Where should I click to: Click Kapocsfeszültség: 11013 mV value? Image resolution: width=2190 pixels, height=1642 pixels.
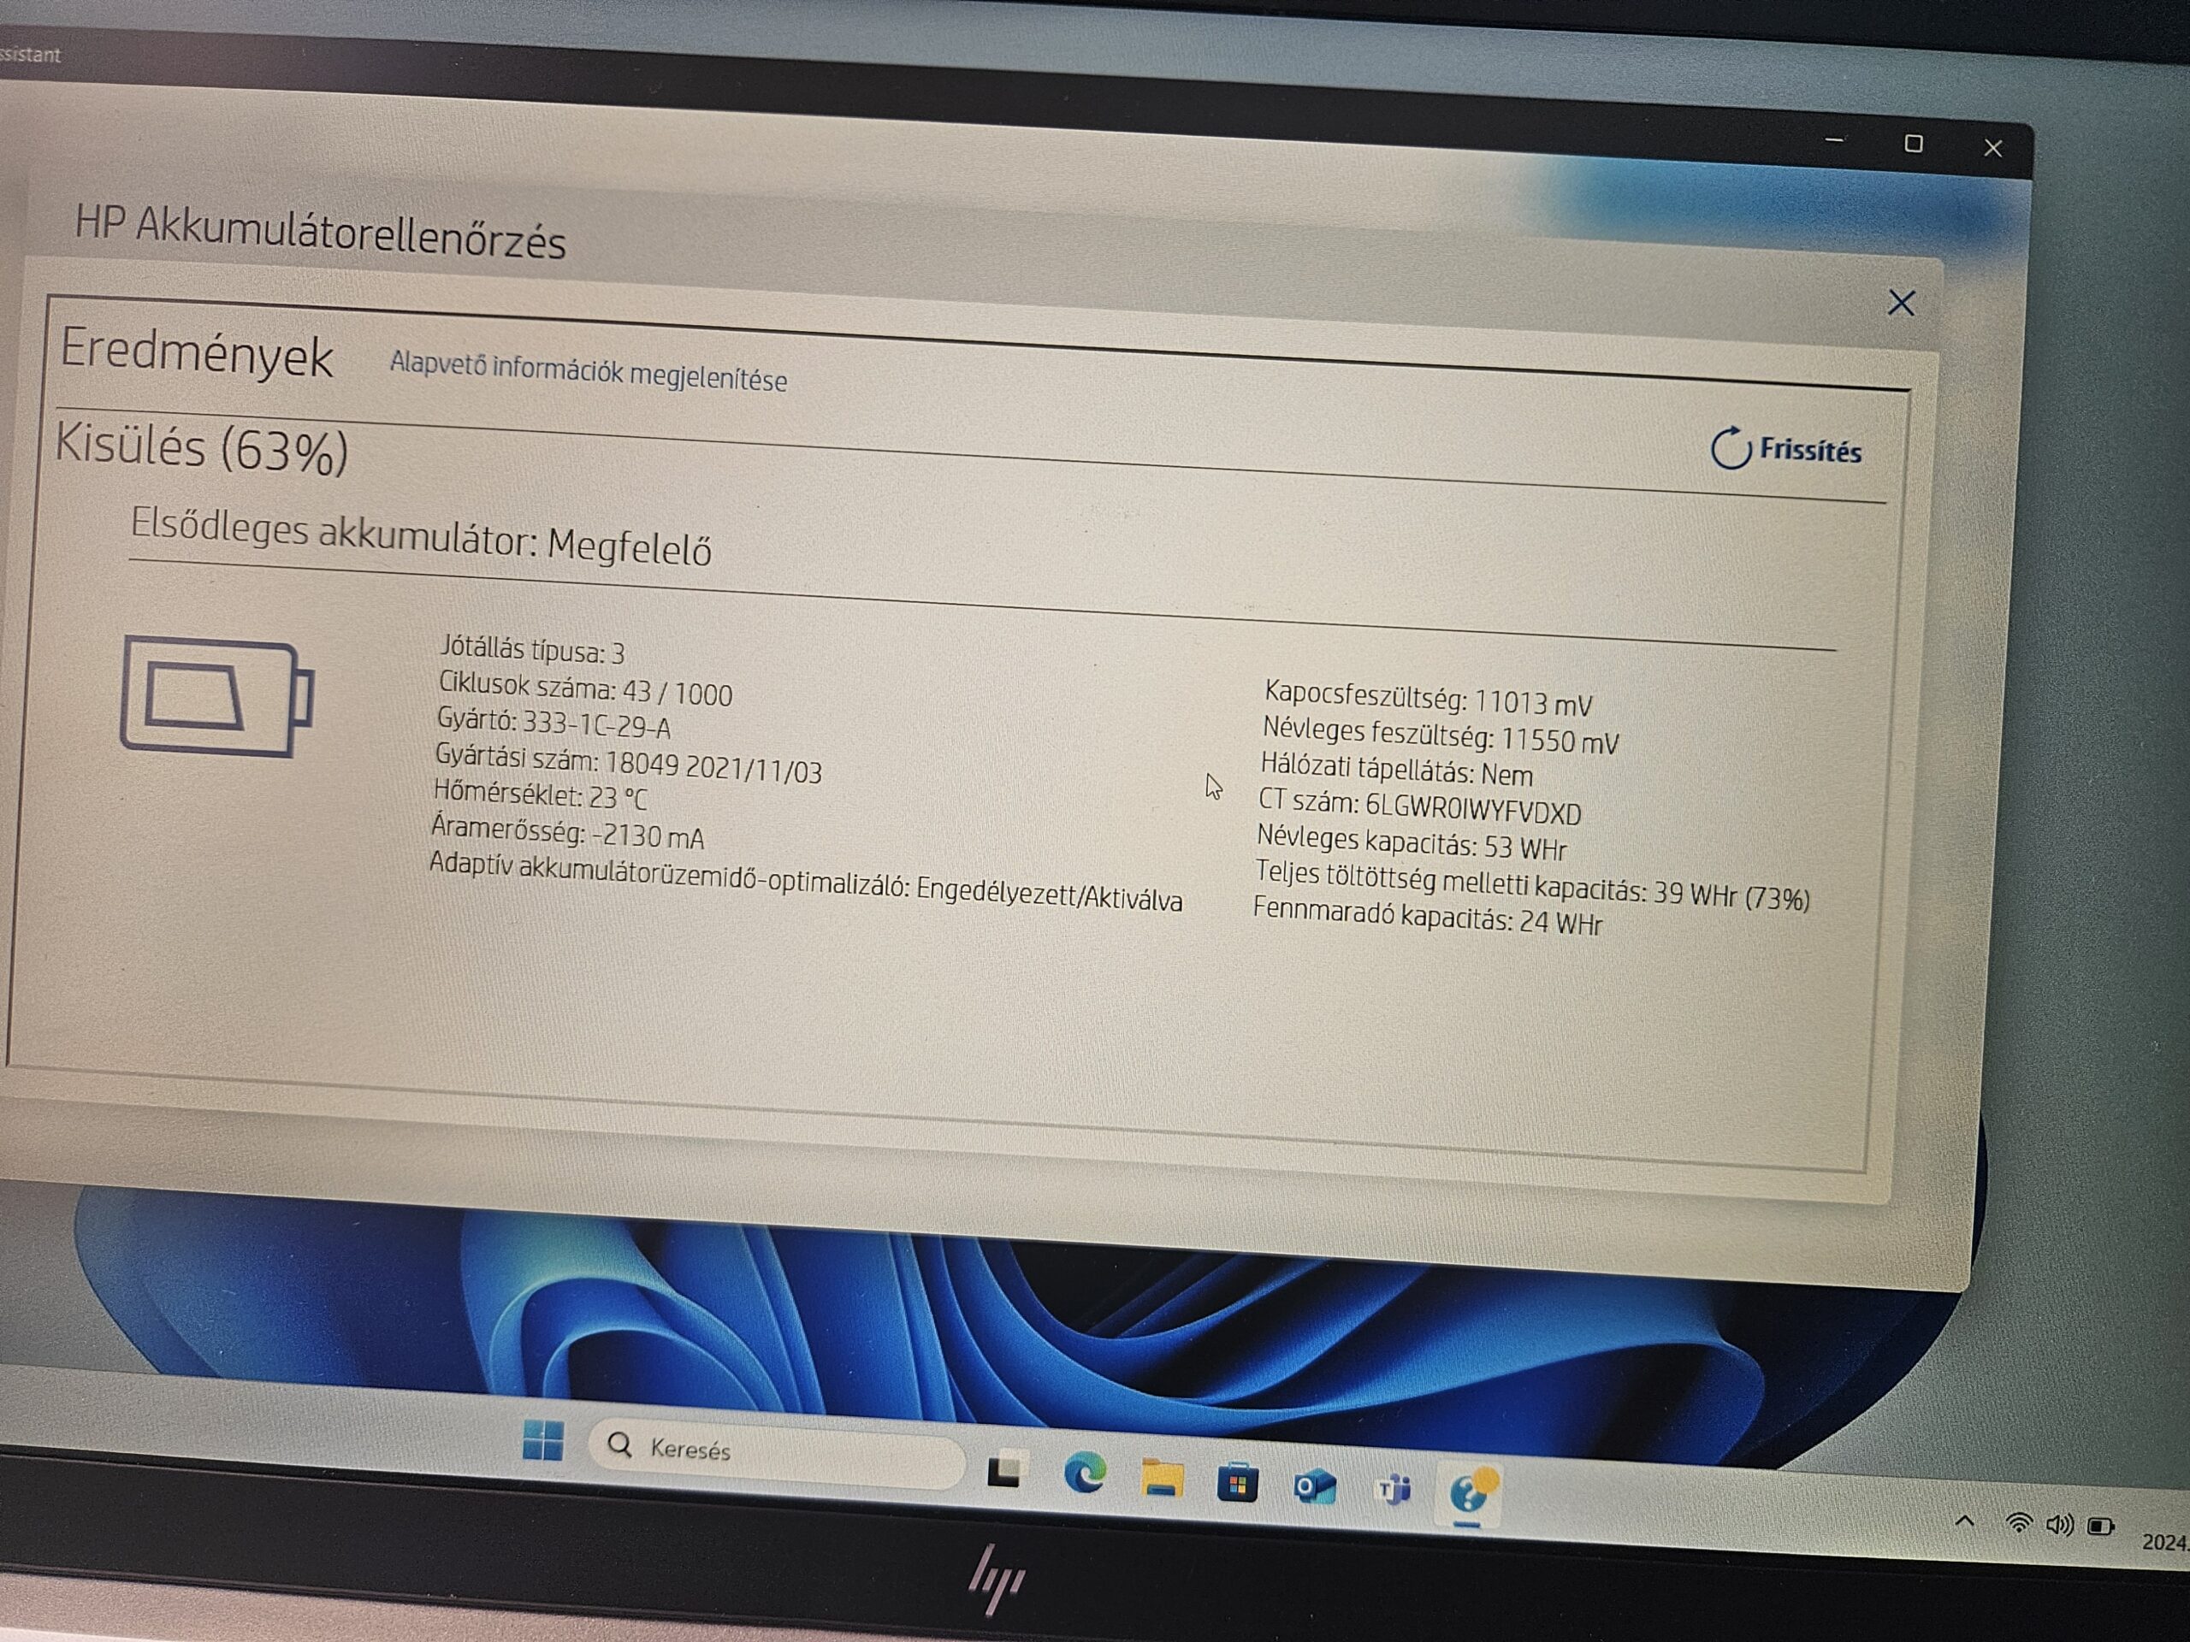pos(1428,698)
